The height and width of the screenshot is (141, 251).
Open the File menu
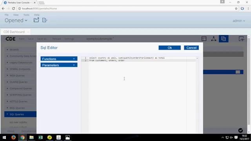point(7,15)
